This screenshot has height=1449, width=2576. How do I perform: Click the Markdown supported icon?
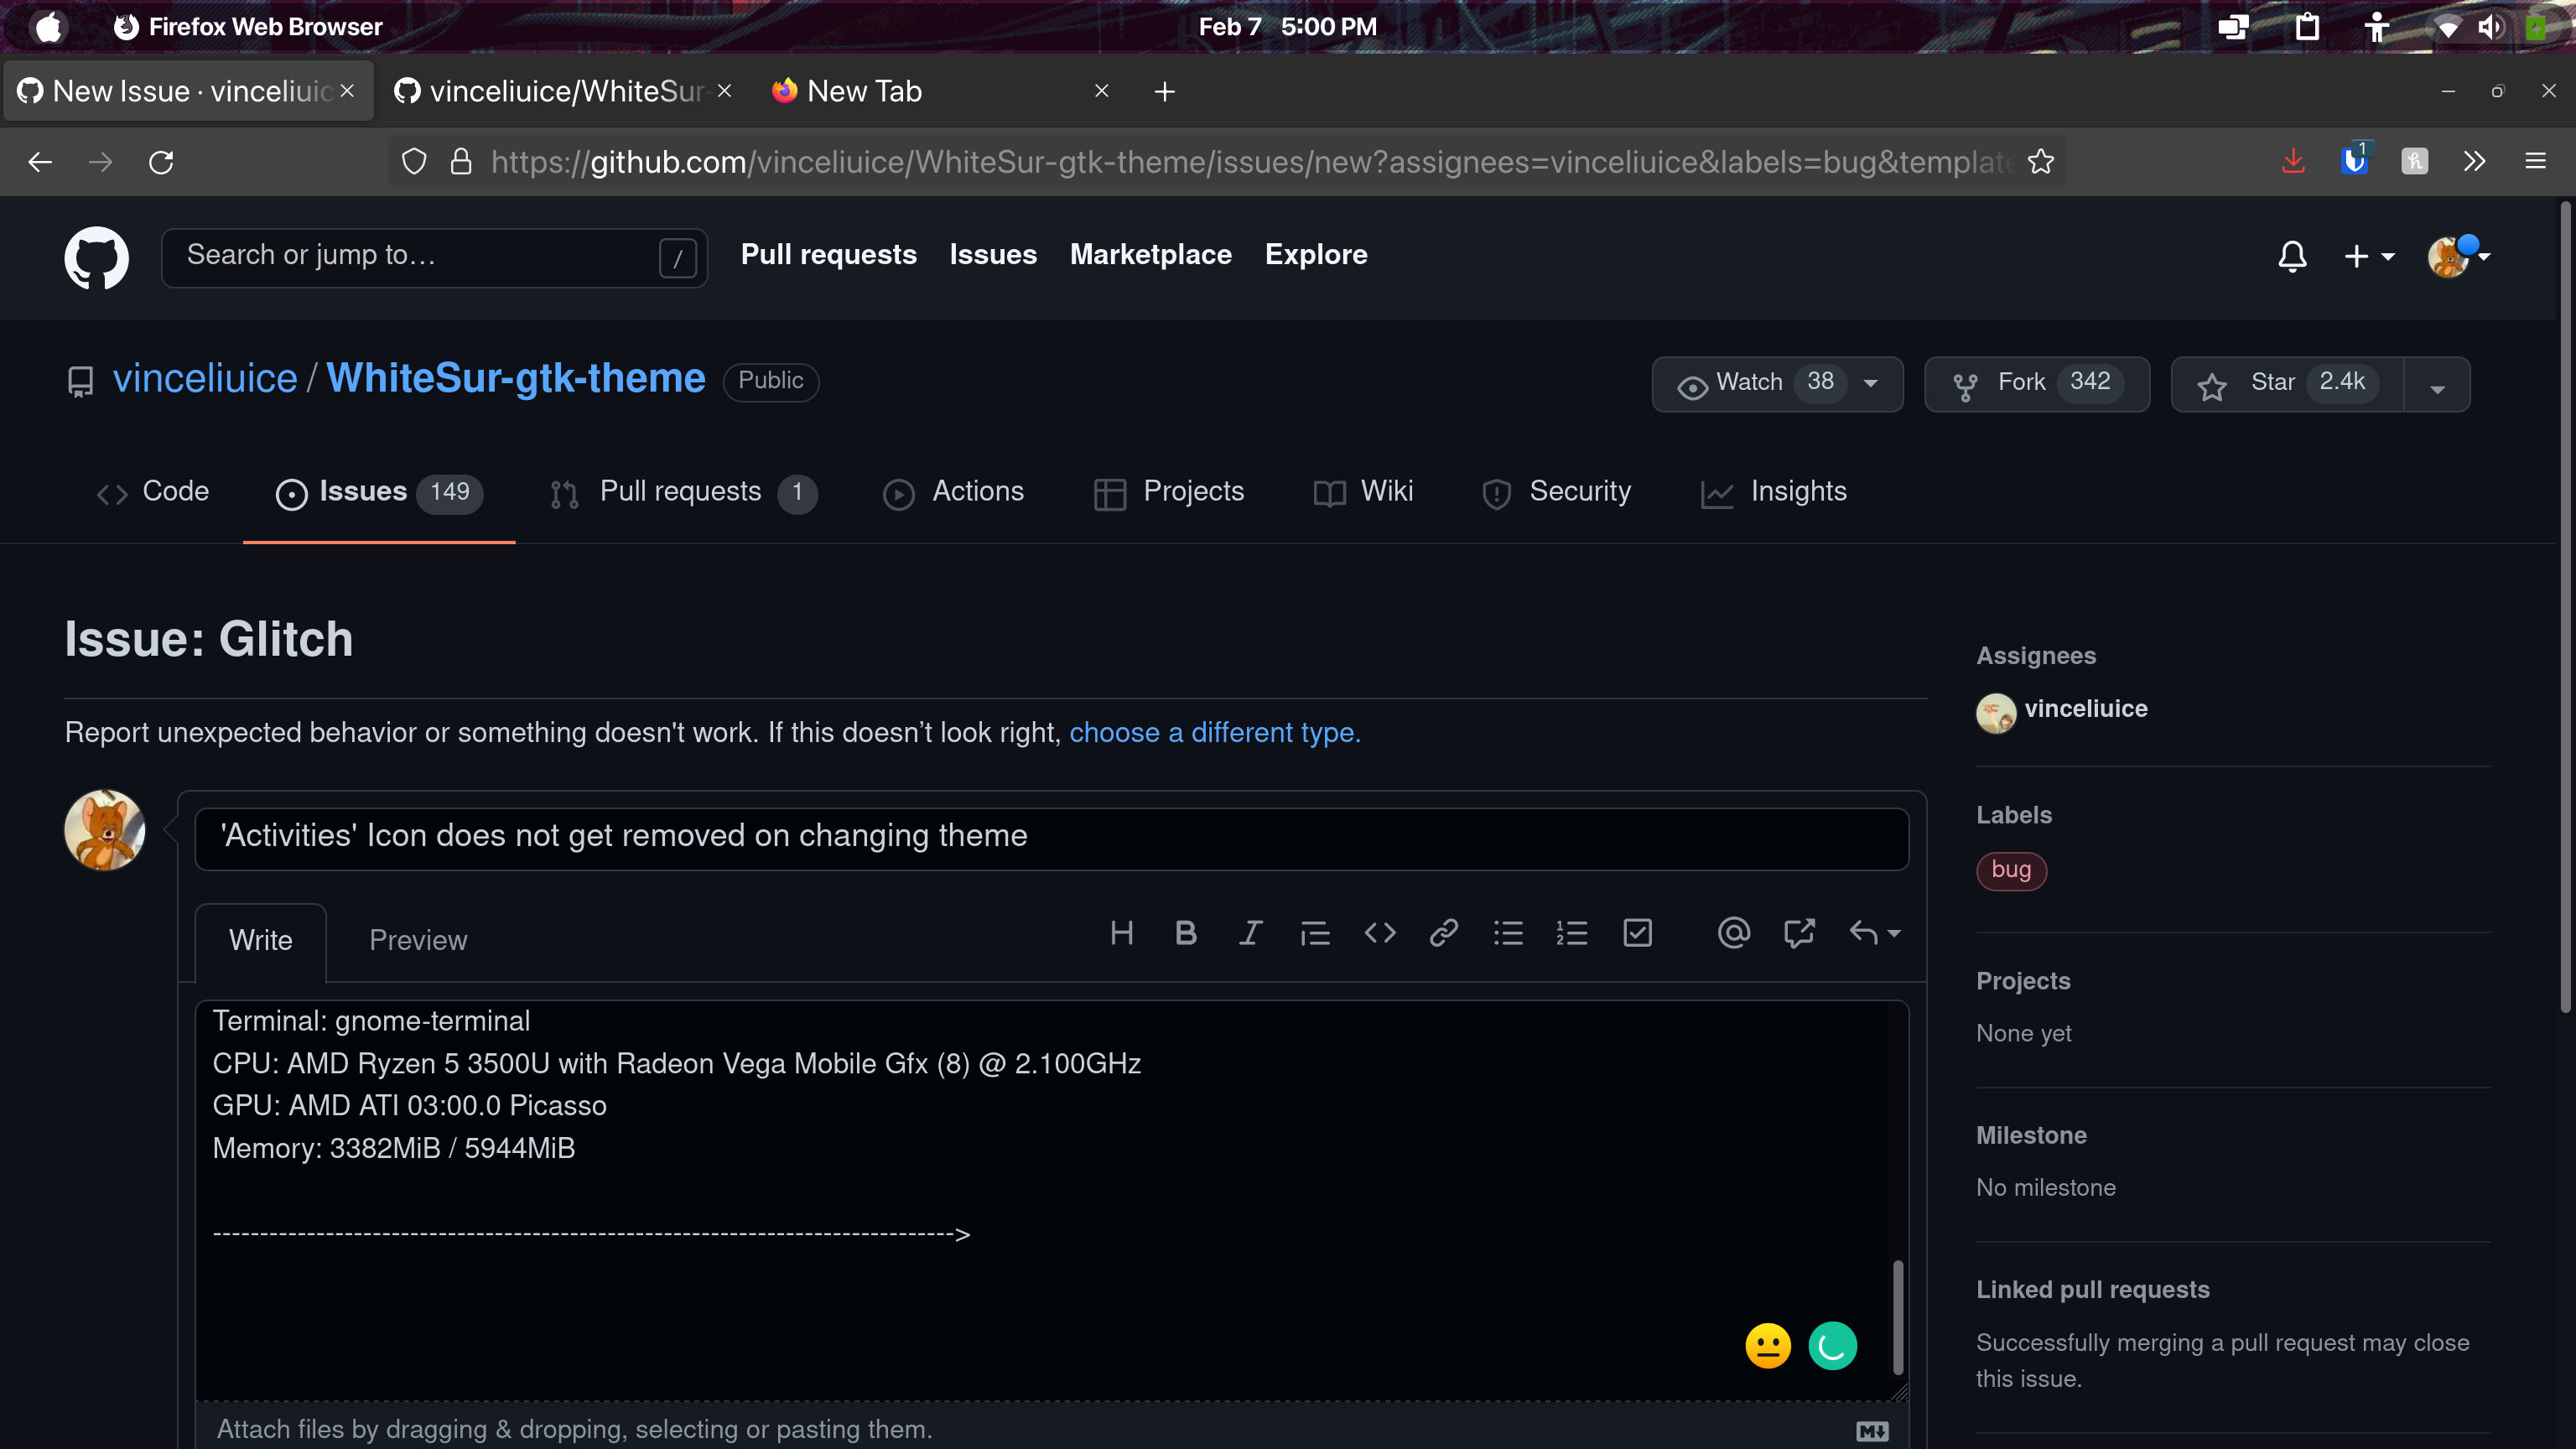coord(1872,1431)
